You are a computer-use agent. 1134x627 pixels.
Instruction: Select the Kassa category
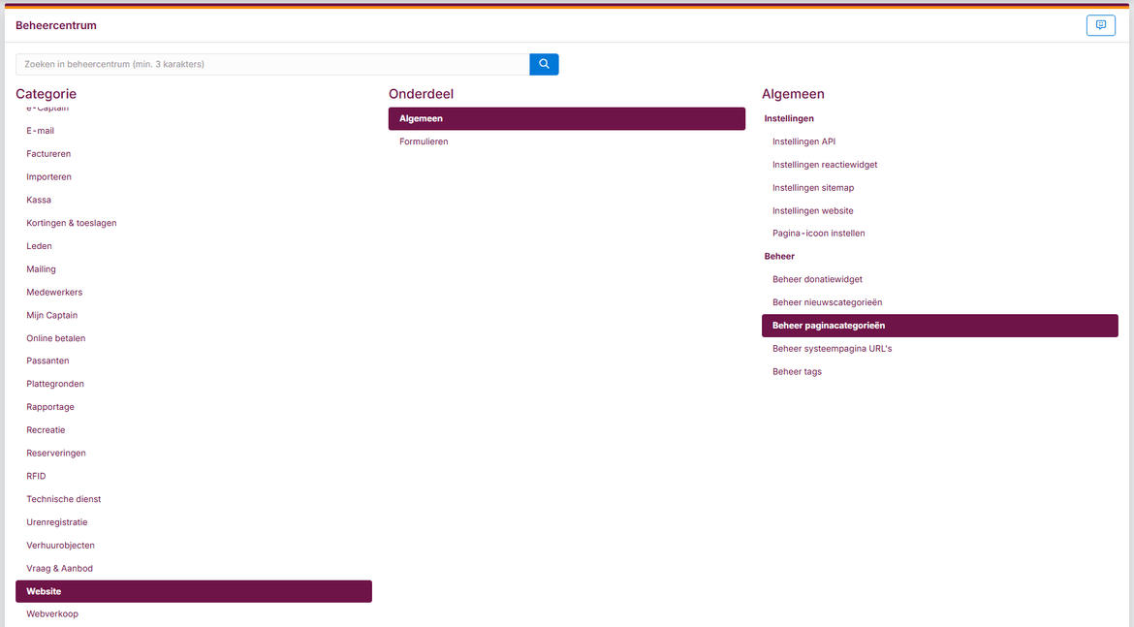pos(39,199)
